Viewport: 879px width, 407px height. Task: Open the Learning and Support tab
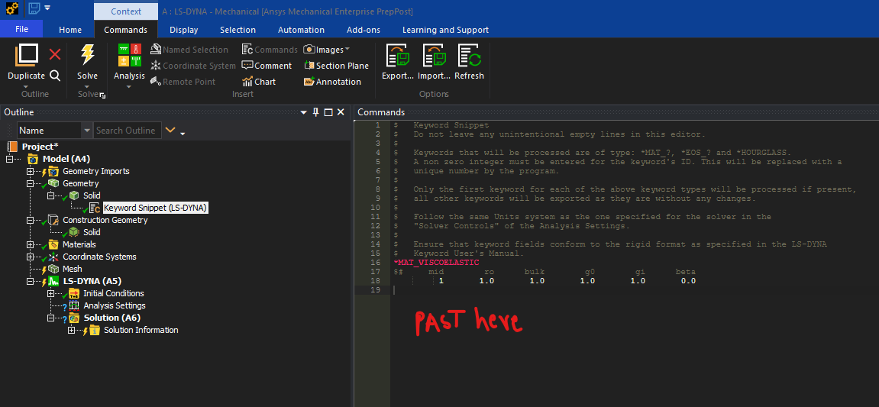click(445, 30)
